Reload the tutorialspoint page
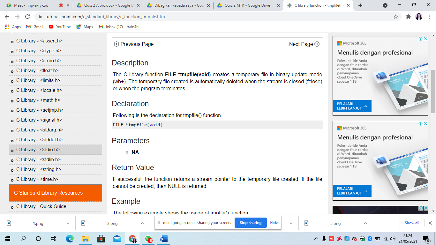The width and height of the screenshot is (436, 245). [27, 17]
